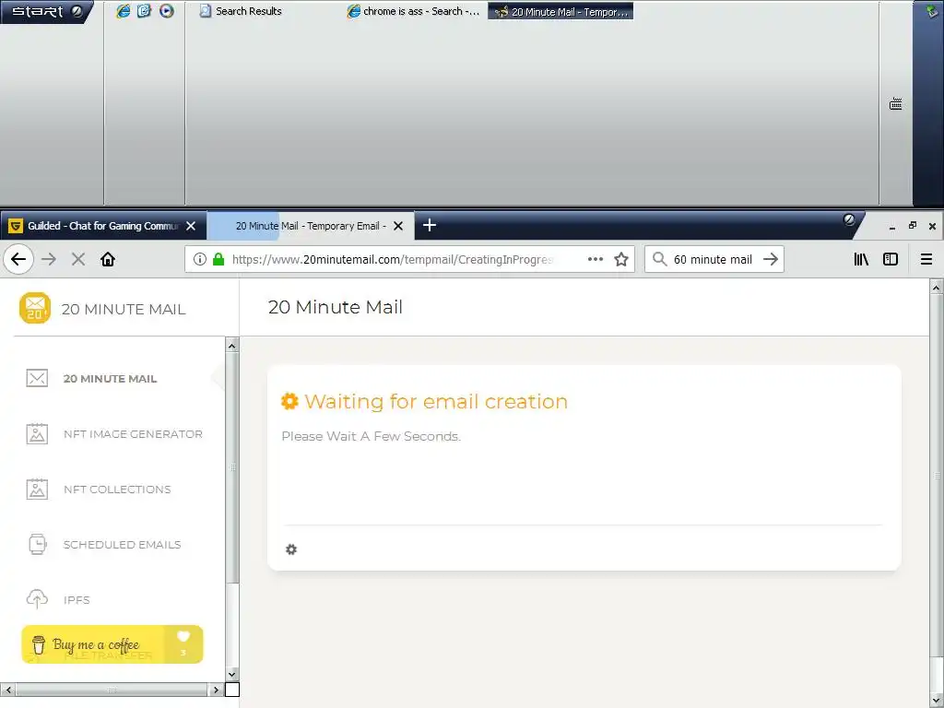Click the NFT Collections picture icon
944x708 pixels.
(37, 489)
